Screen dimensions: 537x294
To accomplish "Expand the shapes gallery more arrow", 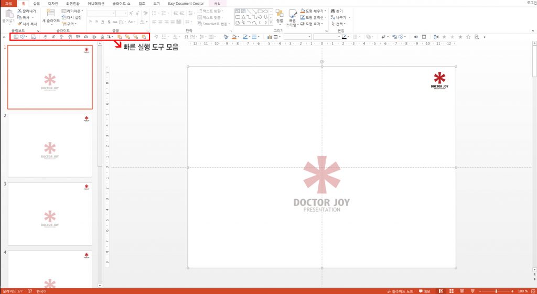I will [x=271, y=23].
